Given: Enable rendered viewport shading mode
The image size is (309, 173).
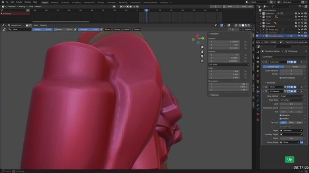Looking at the screenshot, I should coord(249,25).
